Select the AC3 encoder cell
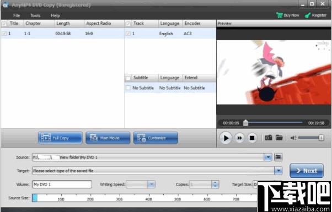Image resolution: width=332 pixels, height=212 pixels. pos(188,34)
